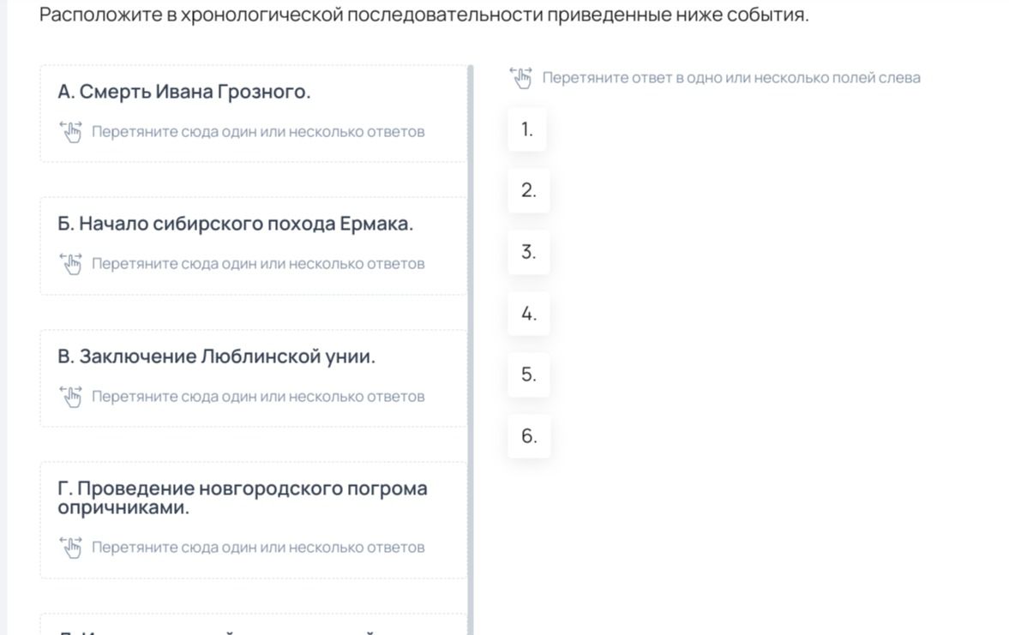Click heading Б. Начало сибирского похода Ермака

click(236, 224)
